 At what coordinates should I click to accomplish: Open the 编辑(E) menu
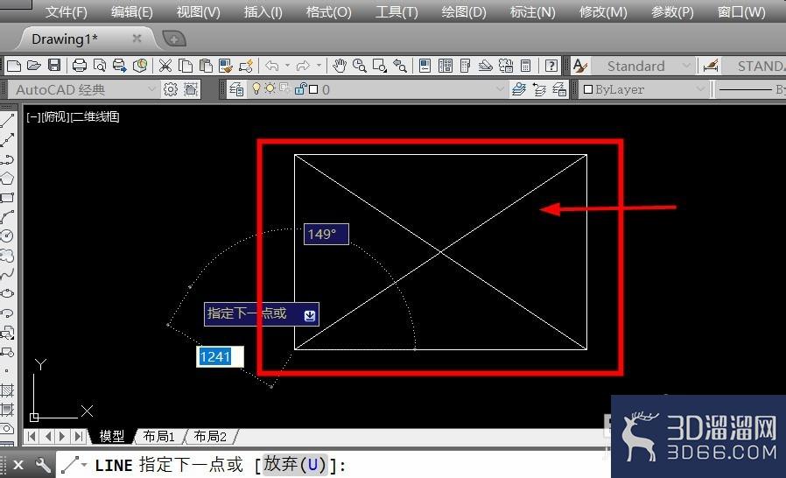click(x=132, y=11)
